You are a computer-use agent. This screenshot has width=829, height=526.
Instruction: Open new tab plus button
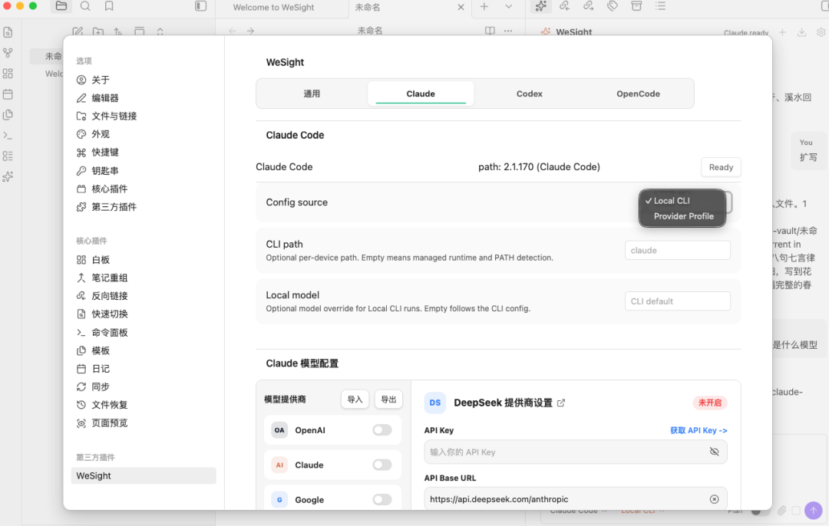[484, 6]
